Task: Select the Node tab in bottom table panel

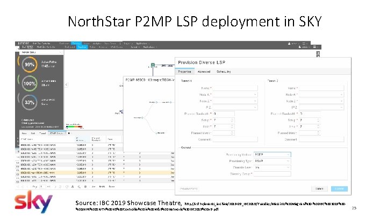Action: [x=24, y=133]
